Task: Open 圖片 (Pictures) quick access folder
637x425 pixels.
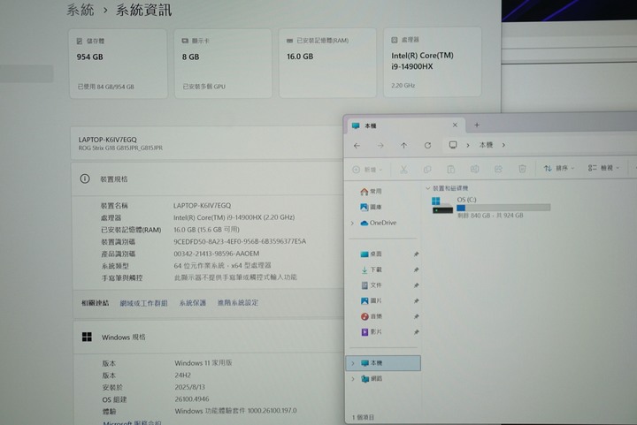Action: [371, 300]
